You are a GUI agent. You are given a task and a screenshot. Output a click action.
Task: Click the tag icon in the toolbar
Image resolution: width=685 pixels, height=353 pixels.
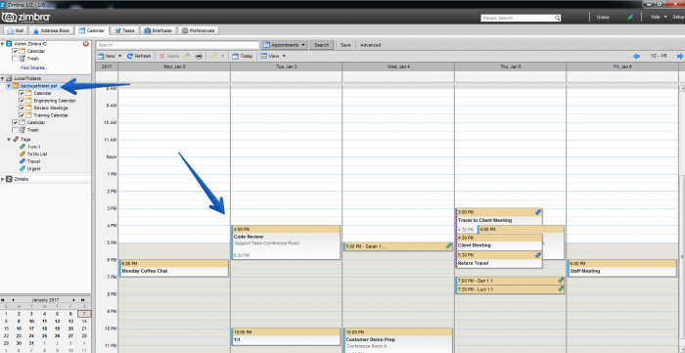pyautogui.click(x=213, y=56)
